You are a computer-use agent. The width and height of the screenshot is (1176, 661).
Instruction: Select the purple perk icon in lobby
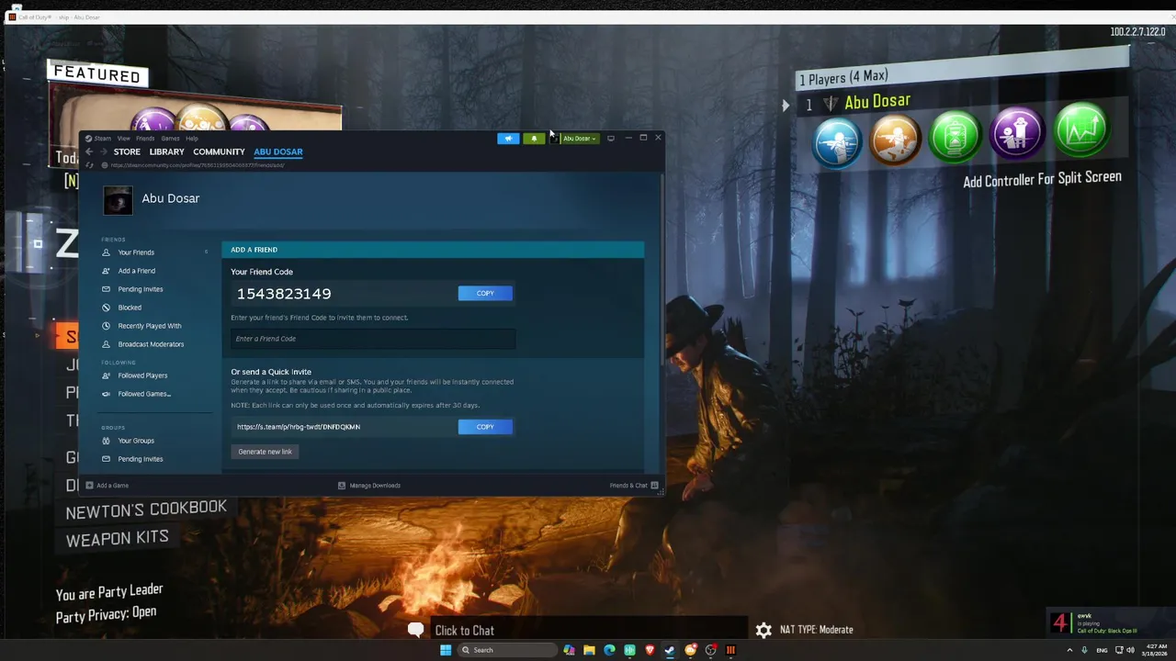click(1017, 132)
